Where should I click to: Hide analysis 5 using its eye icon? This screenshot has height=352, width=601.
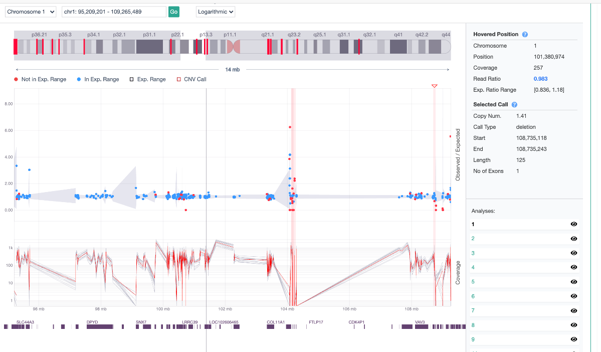(x=573, y=282)
